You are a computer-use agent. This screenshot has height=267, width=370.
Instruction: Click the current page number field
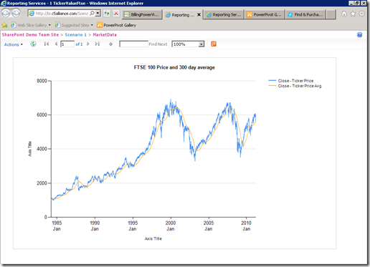click(67, 44)
